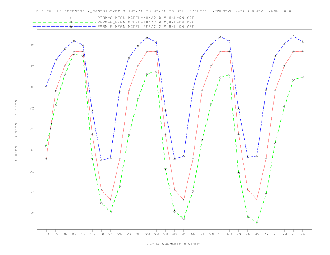Select the red O_MEAN NAM/218 legend entry
The width and height of the screenshot is (330, 255).
coord(113,17)
